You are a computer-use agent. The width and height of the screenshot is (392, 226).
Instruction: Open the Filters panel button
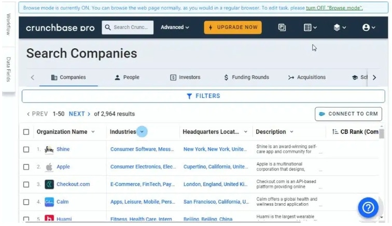[x=203, y=96]
